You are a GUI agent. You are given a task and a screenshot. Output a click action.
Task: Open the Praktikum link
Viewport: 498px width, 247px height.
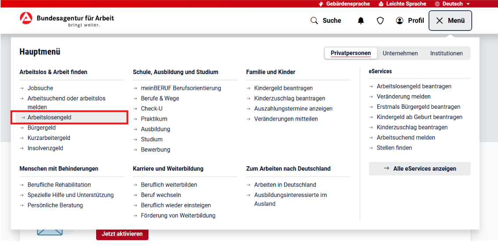click(x=154, y=119)
